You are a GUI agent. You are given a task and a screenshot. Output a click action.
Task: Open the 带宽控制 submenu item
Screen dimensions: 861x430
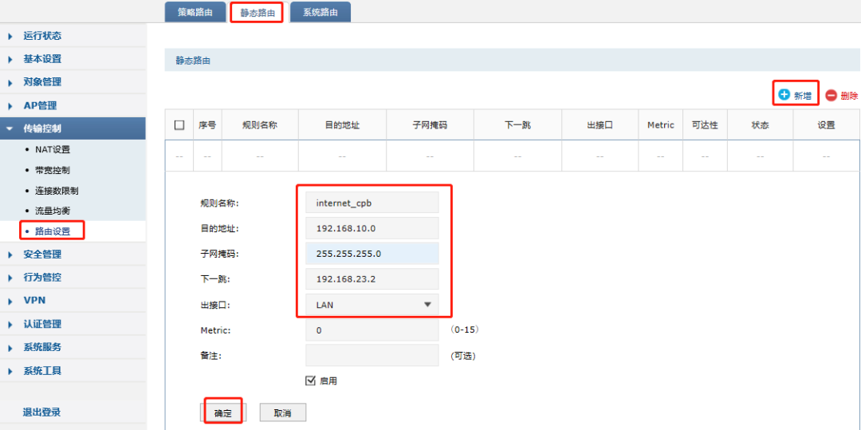(x=53, y=170)
